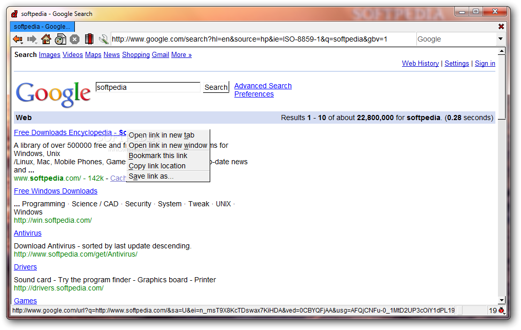Viewport: 521px width, 330px height.
Task: Choose Open link in new tab
Action: [x=168, y=135]
